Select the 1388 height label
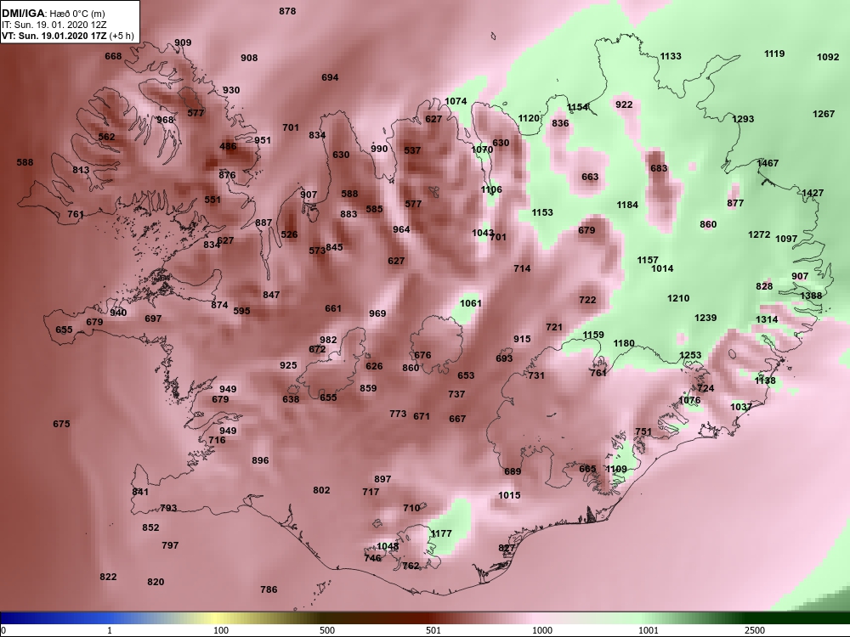Screen dimensions: 850x637 (x=811, y=296)
